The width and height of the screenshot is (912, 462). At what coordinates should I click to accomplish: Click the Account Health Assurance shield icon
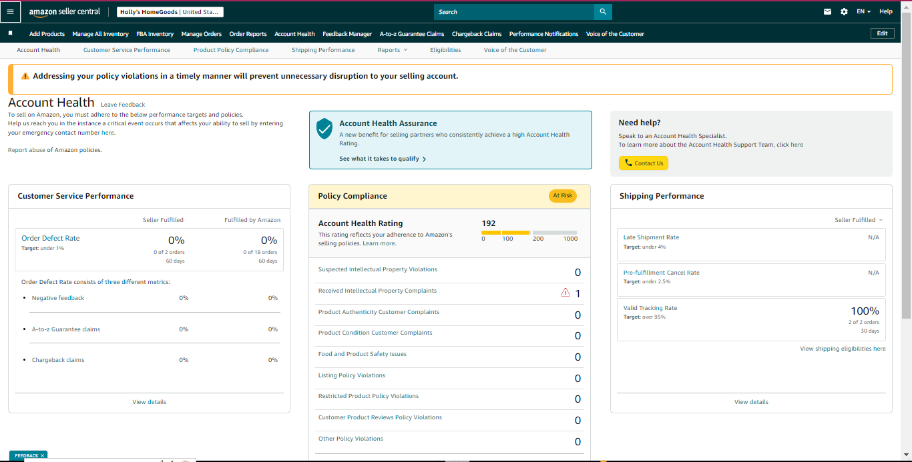[324, 129]
